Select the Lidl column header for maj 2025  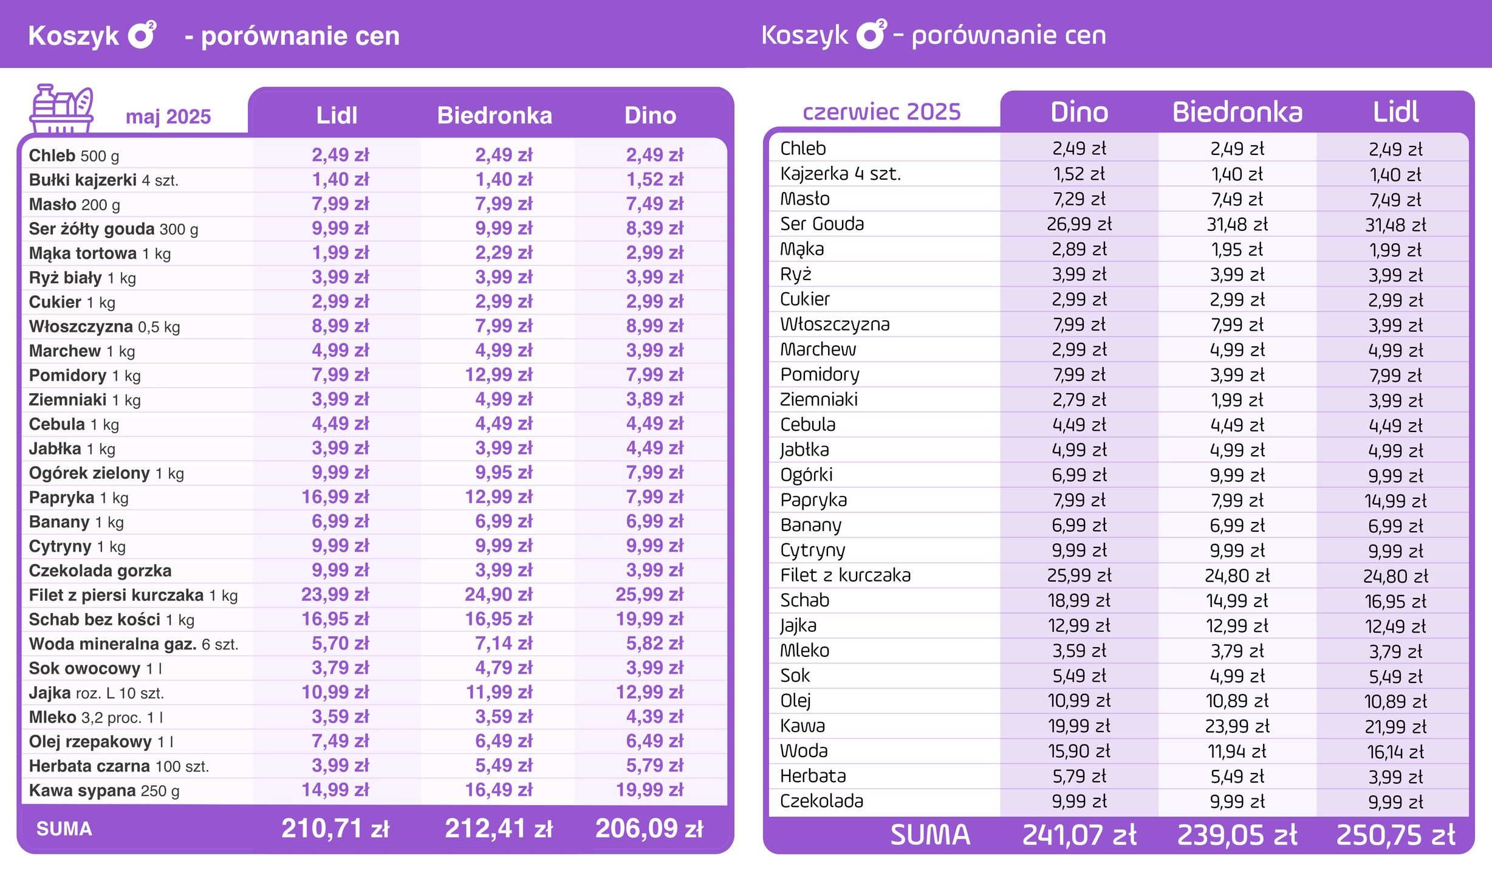pos(337,115)
